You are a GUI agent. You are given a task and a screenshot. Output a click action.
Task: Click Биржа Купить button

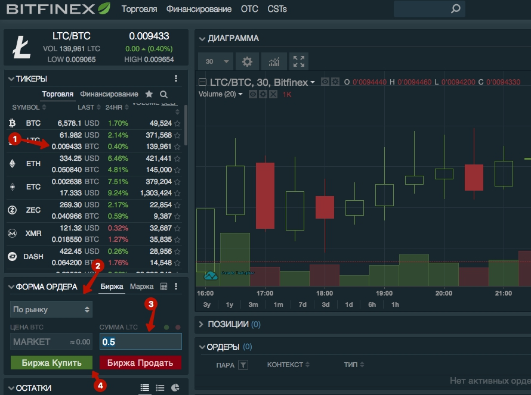51,363
